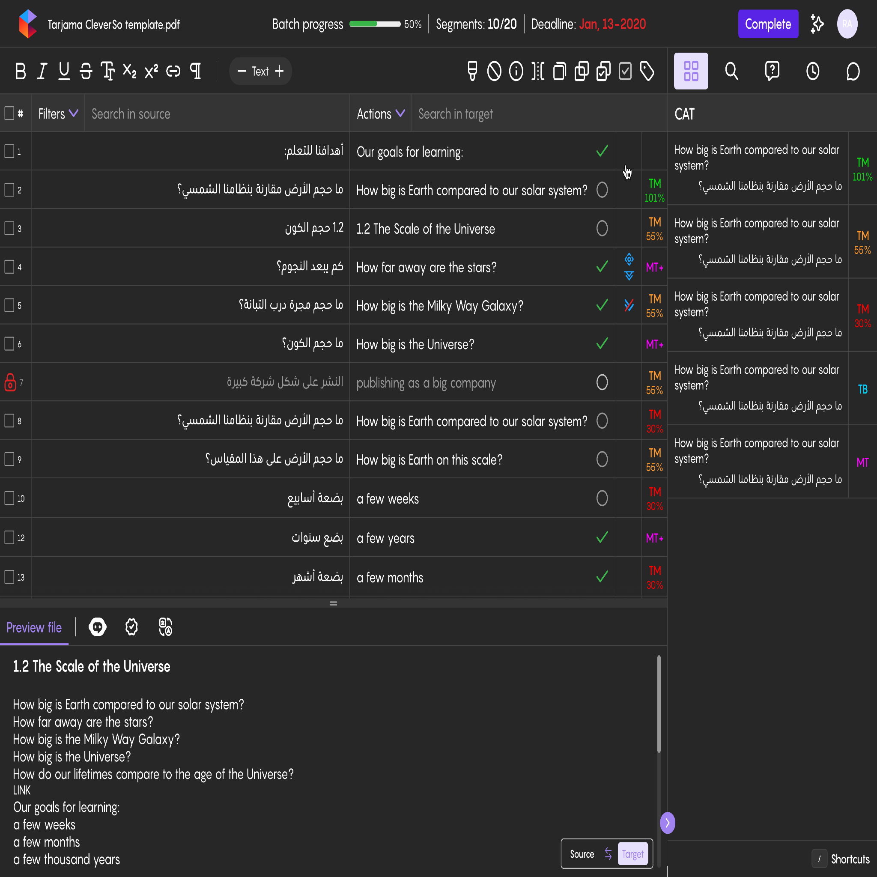The width and height of the screenshot is (877, 877).
Task: Click the Batch progress bar
Action: click(375, 24)
